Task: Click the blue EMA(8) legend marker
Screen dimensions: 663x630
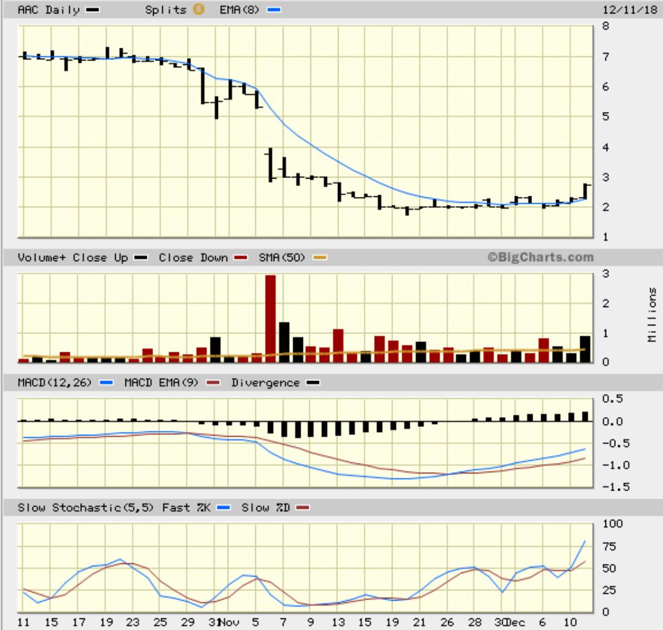Action: (x=274, y=10)
